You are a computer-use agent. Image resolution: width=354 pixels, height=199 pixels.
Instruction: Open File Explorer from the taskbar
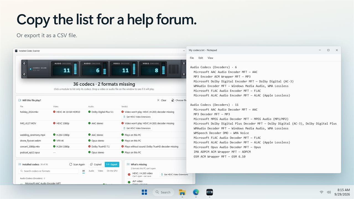pyautogui.click(x=182, y=192)
